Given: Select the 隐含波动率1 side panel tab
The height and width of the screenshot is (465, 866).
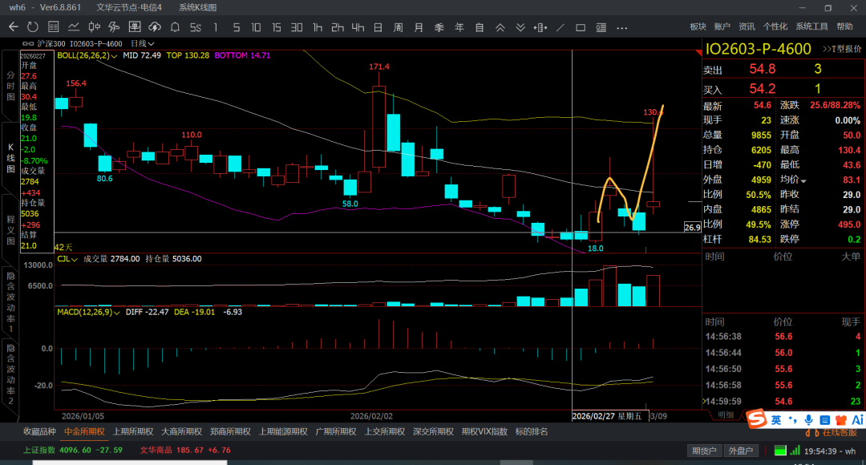Looking at the screenshot, I should click(10, 301).
